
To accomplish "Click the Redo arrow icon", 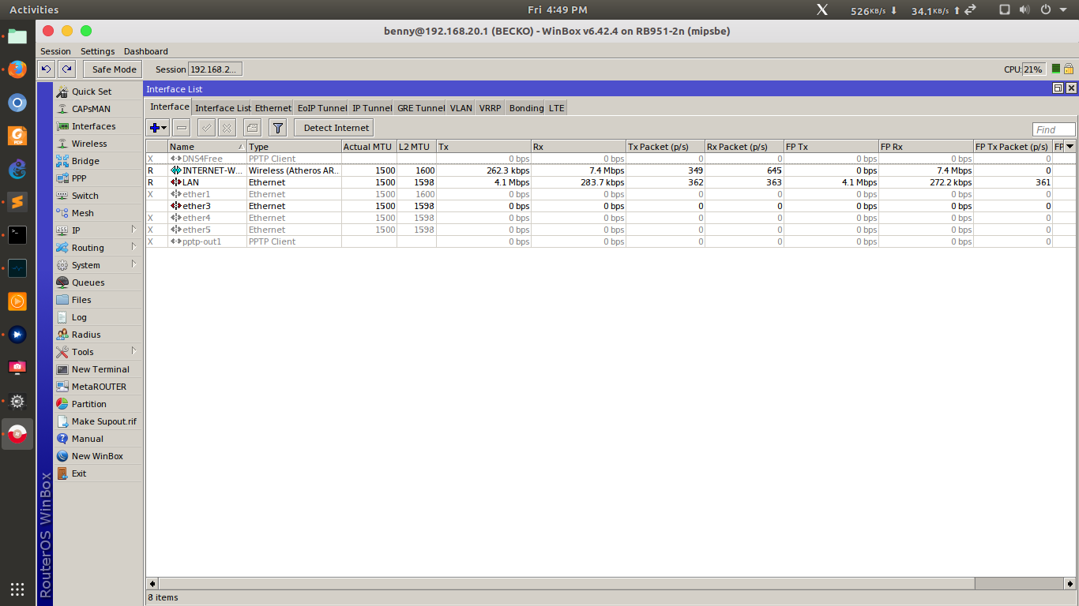I will (x=67, y=69).
